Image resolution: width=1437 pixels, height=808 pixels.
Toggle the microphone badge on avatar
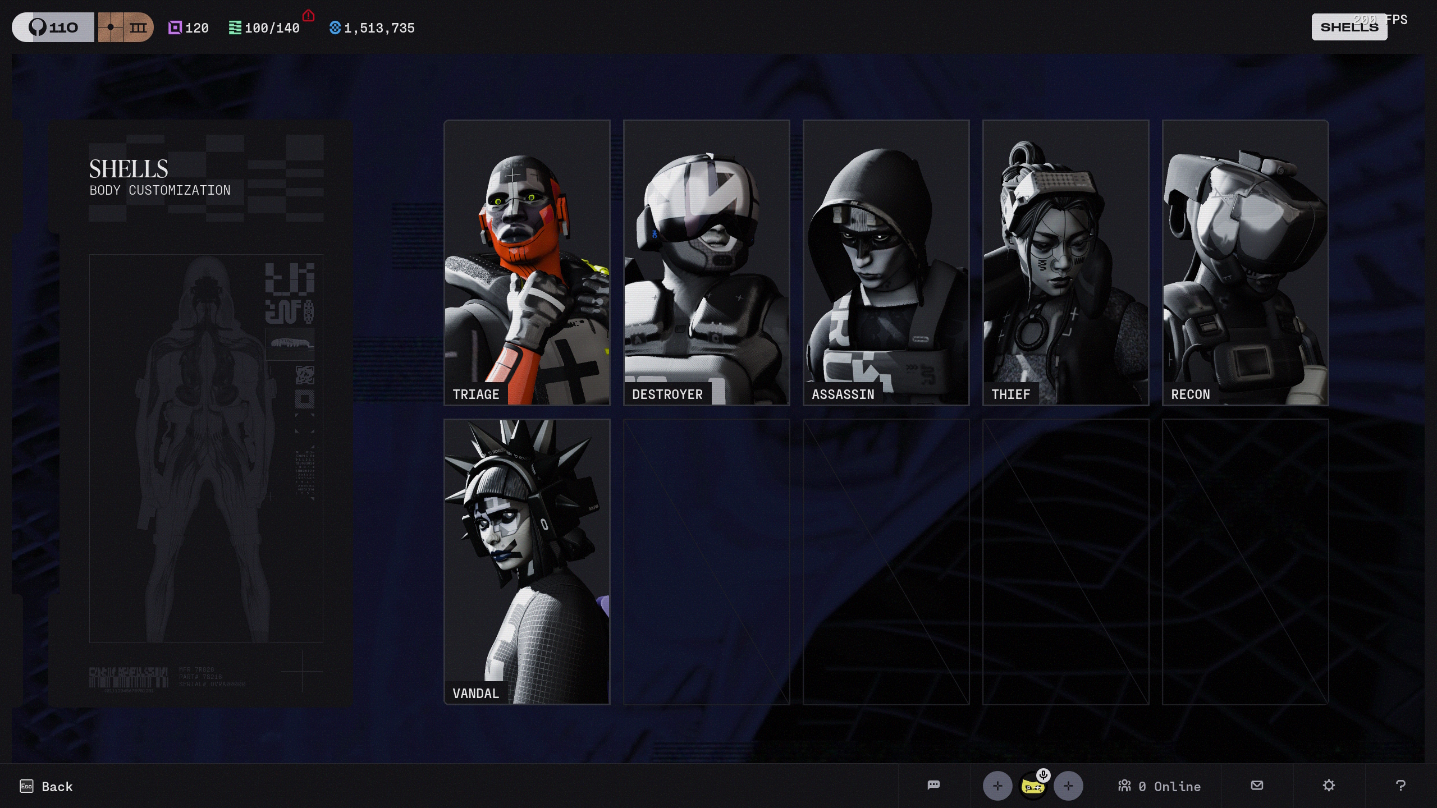[1043, 775]
